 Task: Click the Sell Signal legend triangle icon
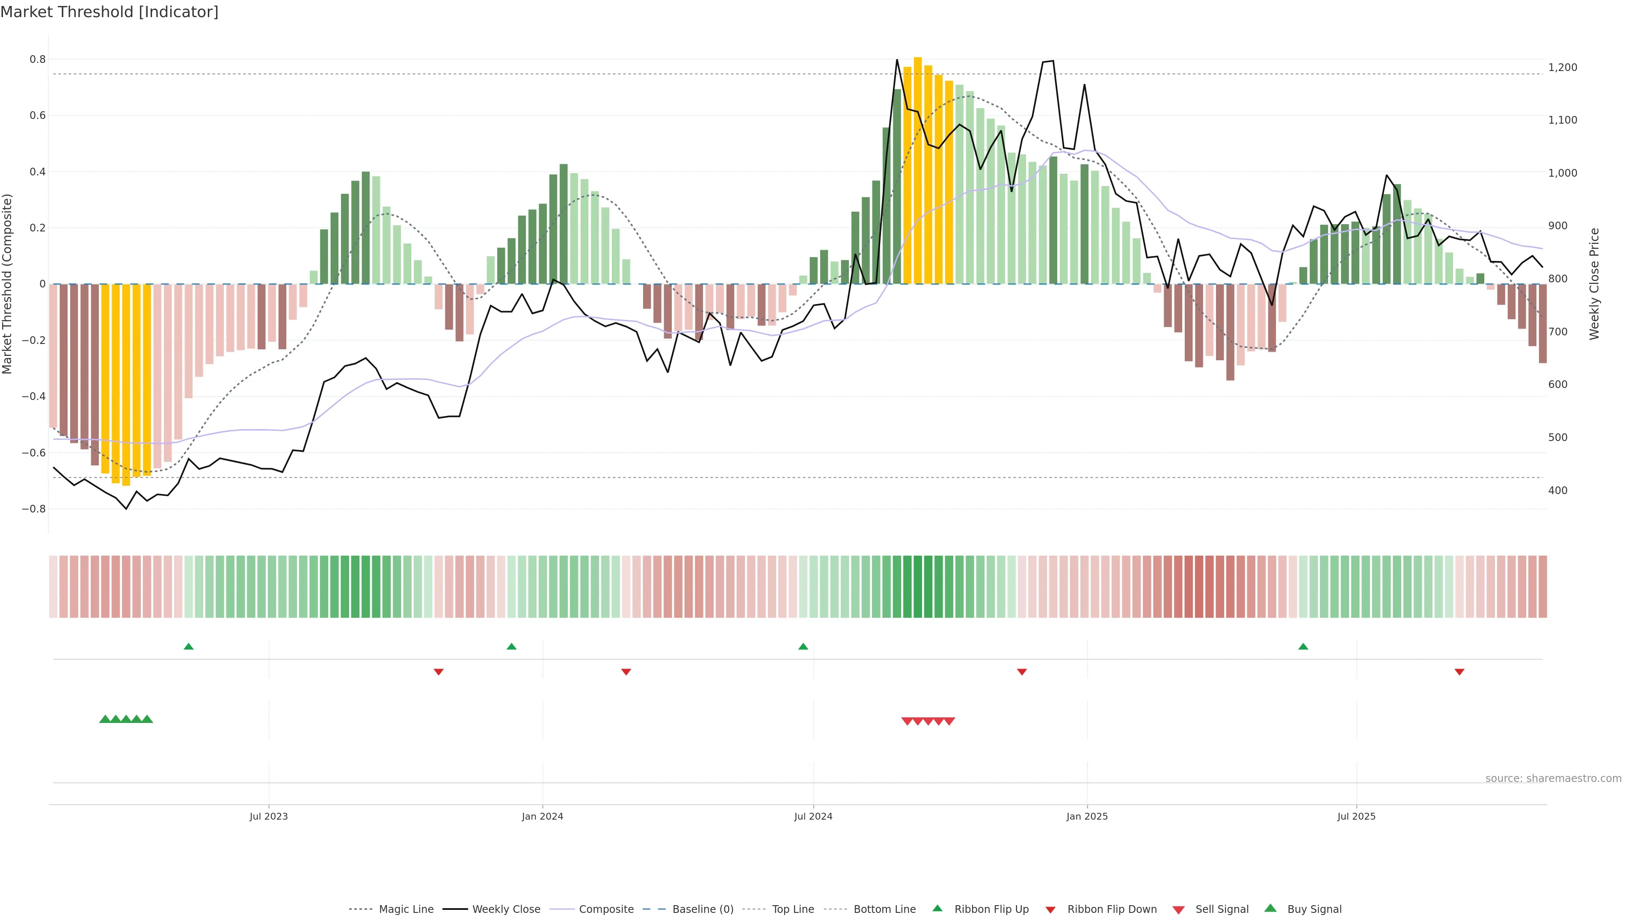coord(1178,909)
